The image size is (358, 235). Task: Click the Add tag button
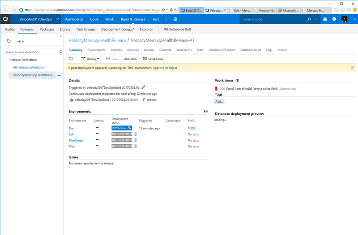pyautogui.click(x=219, y=102)
